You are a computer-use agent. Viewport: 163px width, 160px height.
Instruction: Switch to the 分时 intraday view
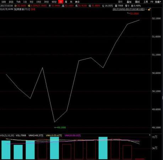(x=4, y=2)
